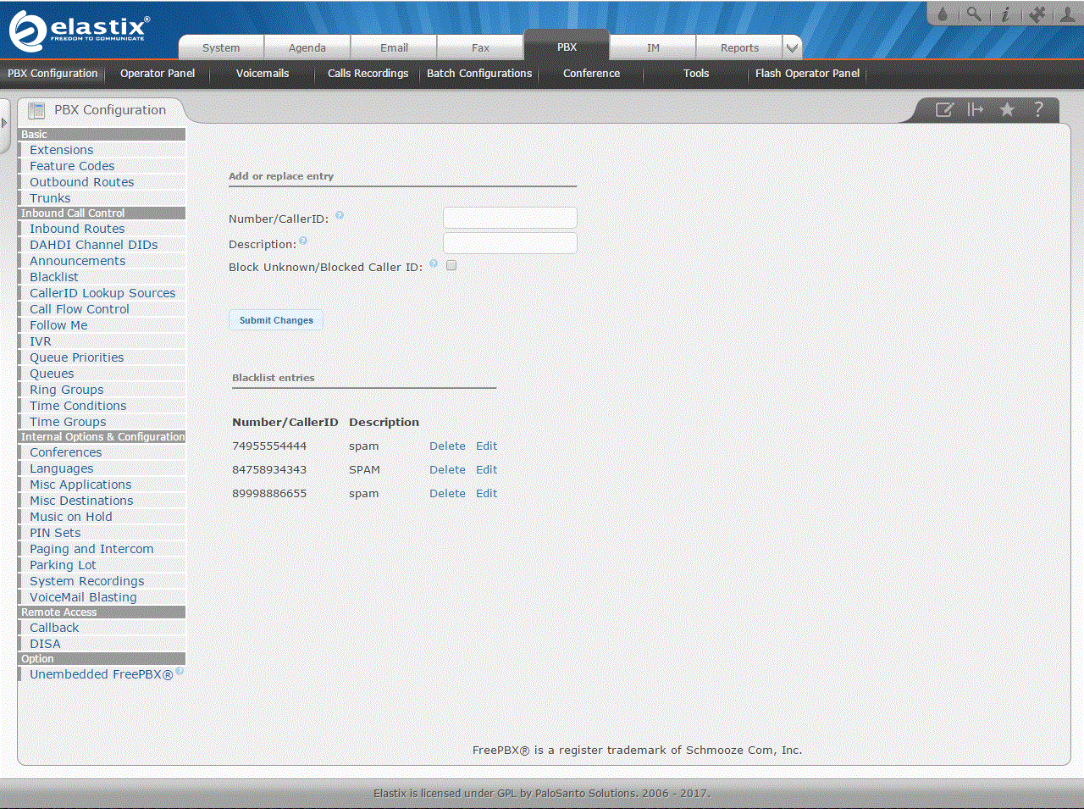Open Inbound Routes in sidebar
This screenshot has width=1084, height=809.
[x=77, y=229]
